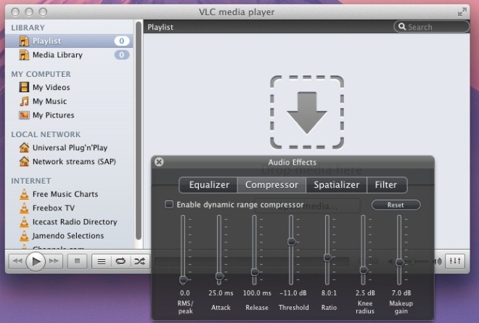Click the 7.0 dB makeup gain value
The image size is (479, 323).
[401, 293]
